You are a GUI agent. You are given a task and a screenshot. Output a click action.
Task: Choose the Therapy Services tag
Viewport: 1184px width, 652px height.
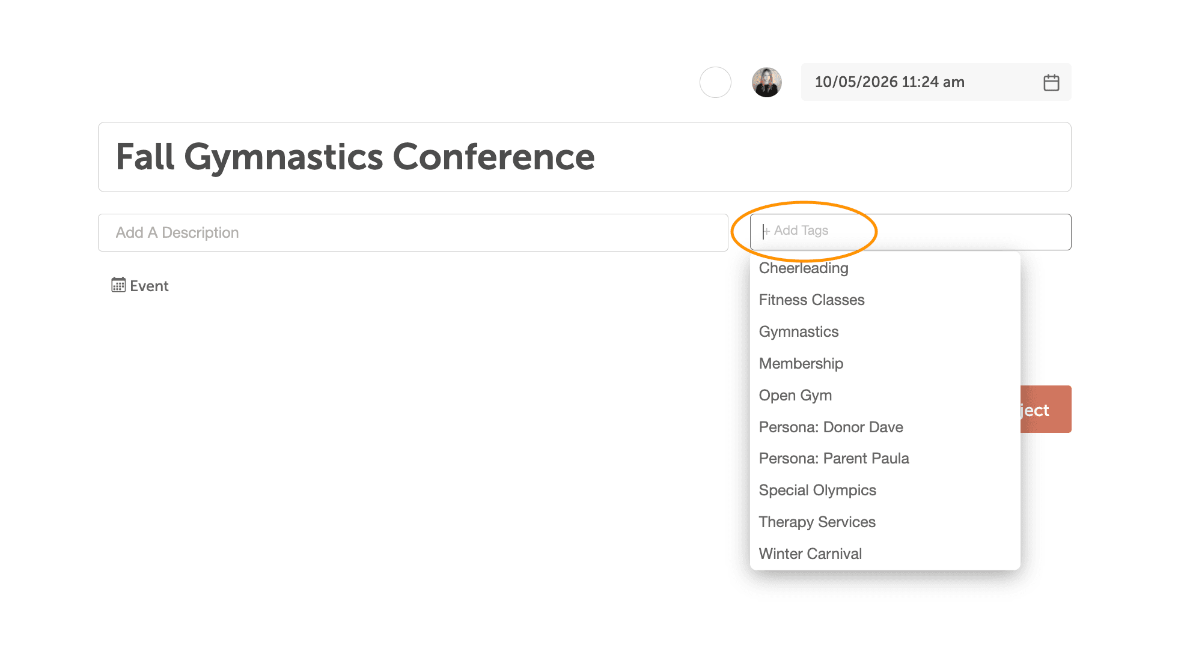click(817, 522)
